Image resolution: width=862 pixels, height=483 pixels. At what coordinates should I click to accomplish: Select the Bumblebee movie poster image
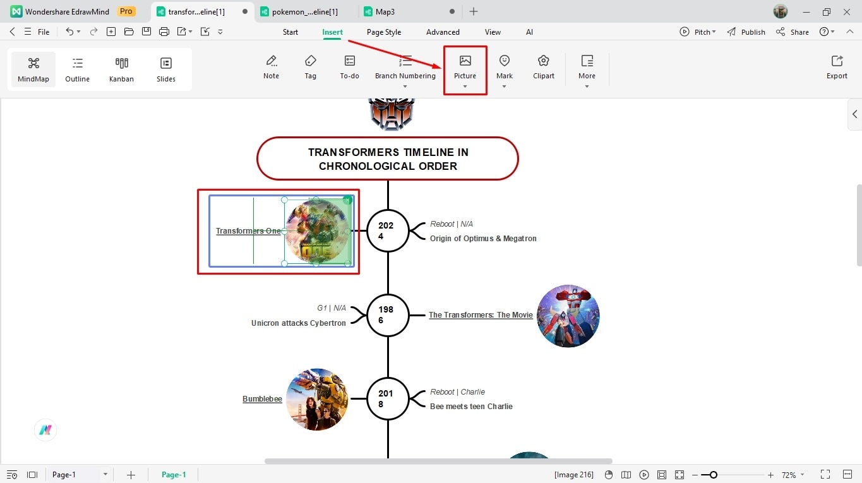[317, 399]
